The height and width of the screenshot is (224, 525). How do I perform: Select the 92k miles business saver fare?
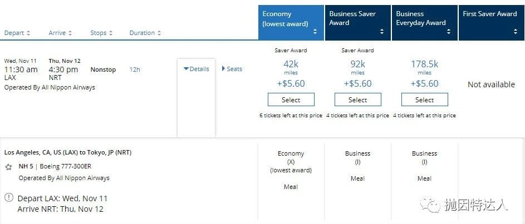tap(357, 100)
